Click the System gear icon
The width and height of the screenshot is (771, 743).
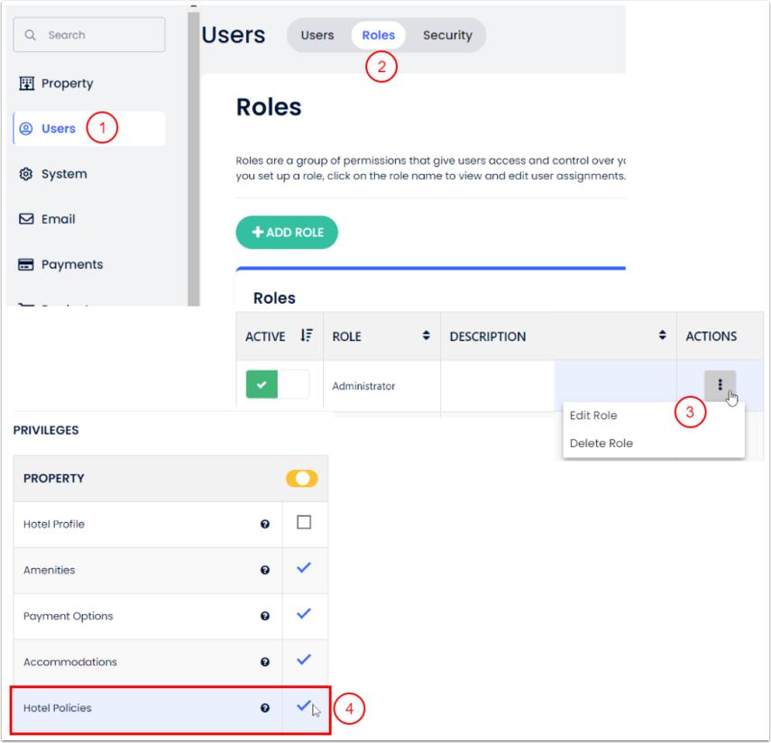26,174
